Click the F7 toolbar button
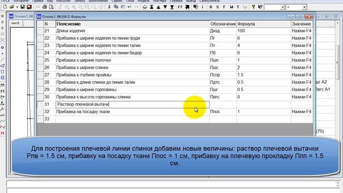343x193 pixels. click(x=180, y=7)
